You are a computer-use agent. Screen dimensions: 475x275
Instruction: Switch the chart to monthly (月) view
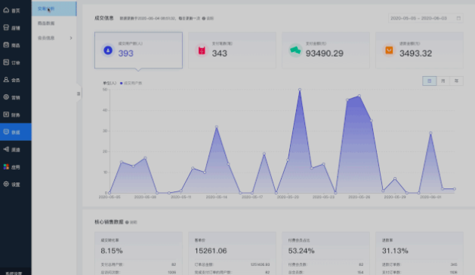coord(443,81)
